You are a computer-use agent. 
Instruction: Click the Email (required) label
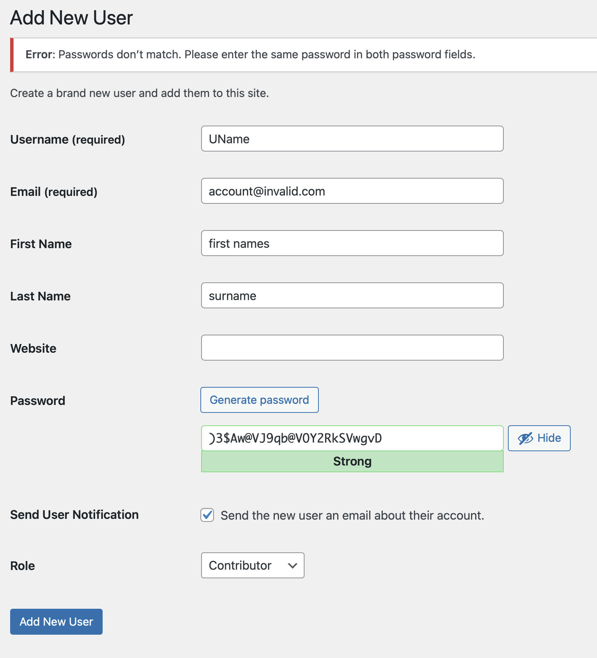tap(54, 192)
